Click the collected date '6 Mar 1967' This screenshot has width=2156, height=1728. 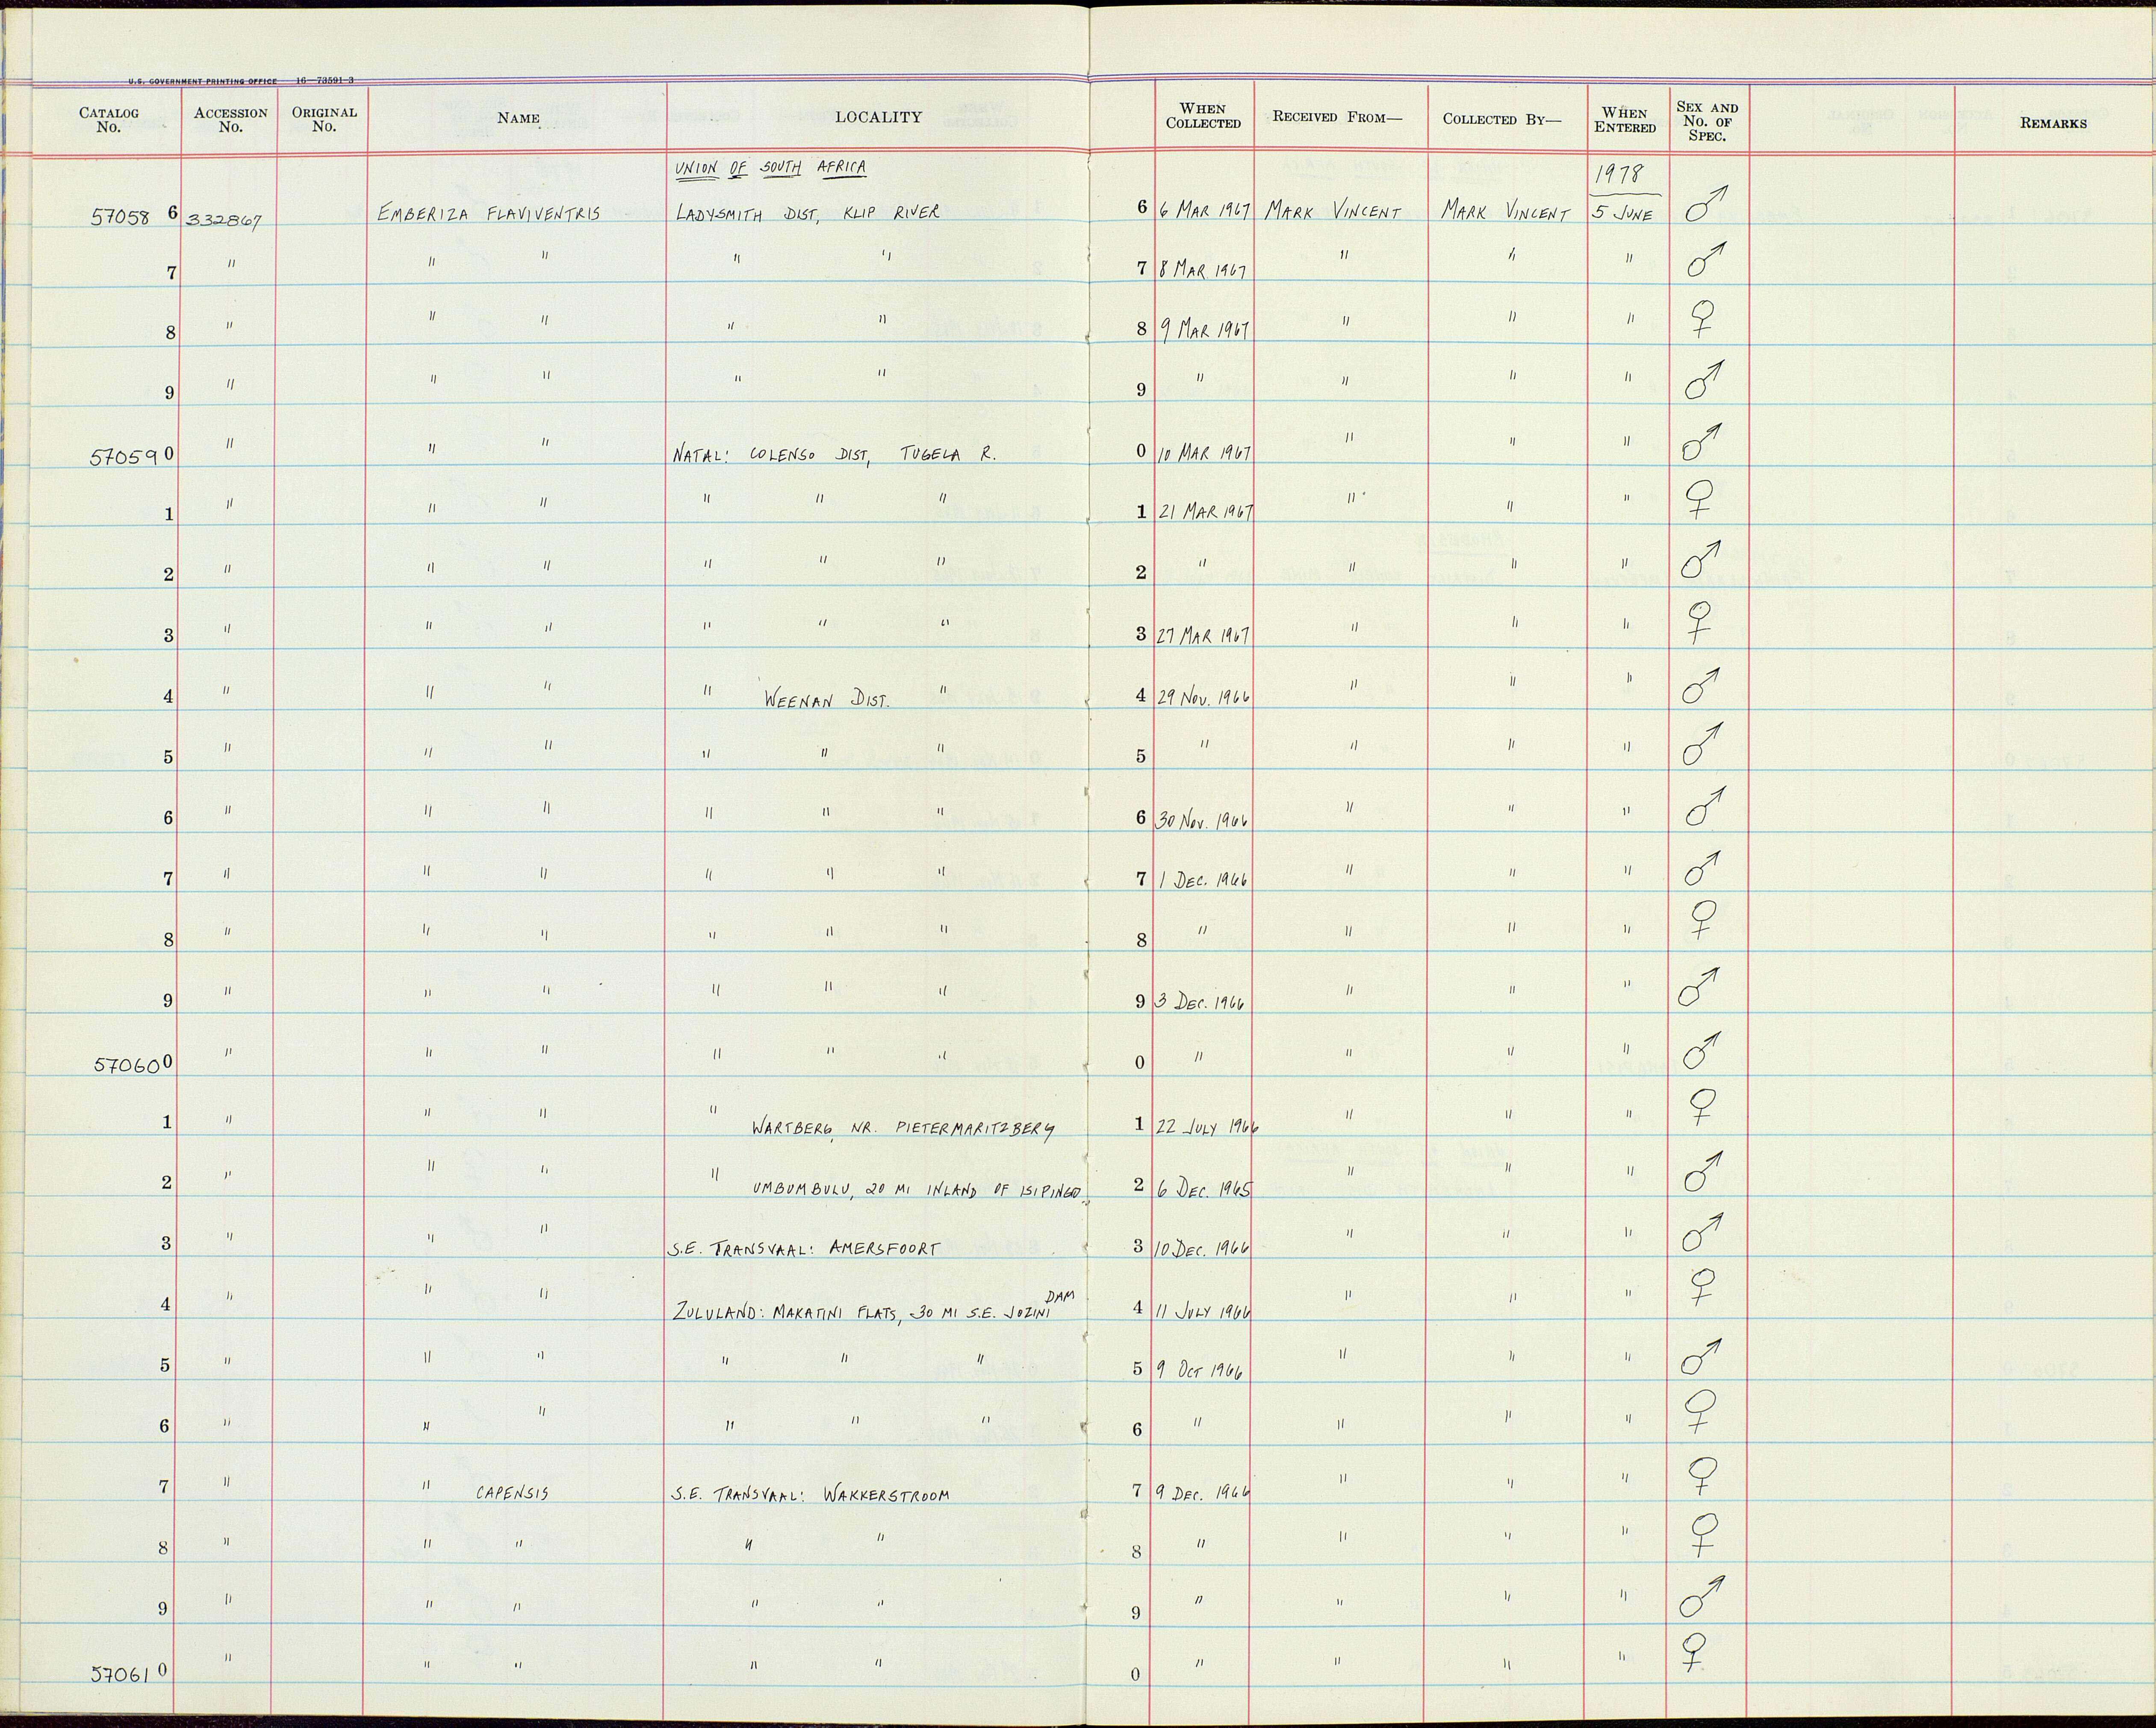point(1206,211)
